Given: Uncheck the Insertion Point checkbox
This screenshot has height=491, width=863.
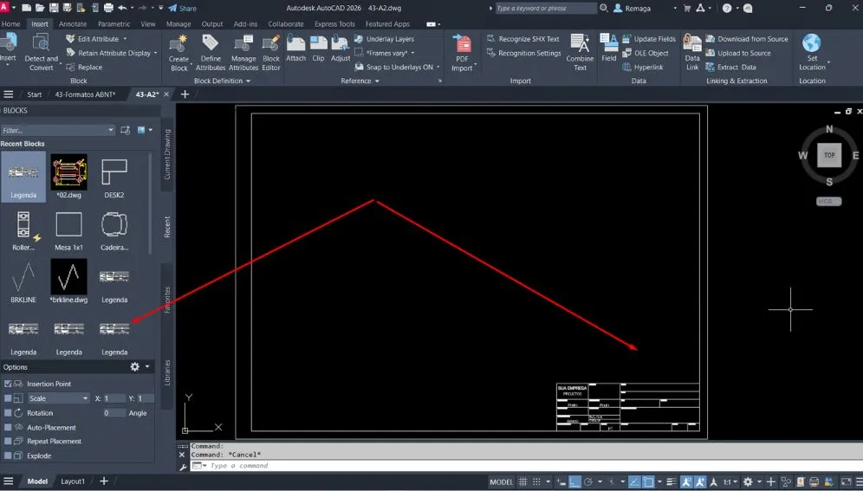Looking at the screenshot, I should tap(9, 384).
